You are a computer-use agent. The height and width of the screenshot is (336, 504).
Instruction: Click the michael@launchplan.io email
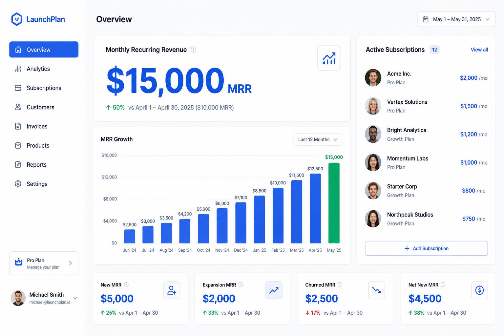(x=50, y=302)
